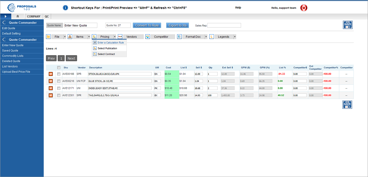Click the orange M icon for AVE00166
The height and width of the screenshot is (177, 368).
pos(51,74)
